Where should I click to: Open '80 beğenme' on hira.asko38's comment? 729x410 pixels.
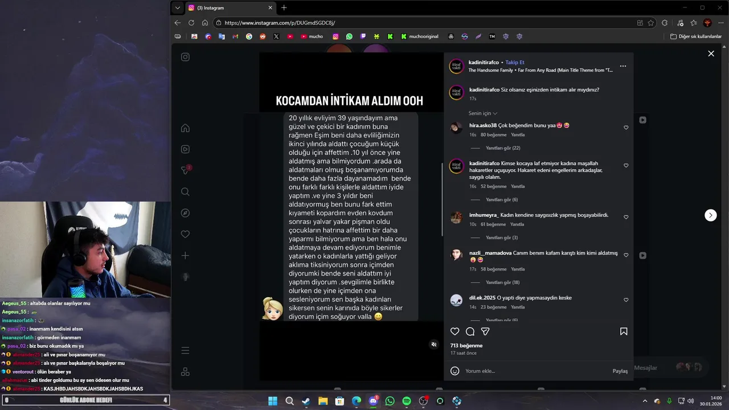point(493,135)
